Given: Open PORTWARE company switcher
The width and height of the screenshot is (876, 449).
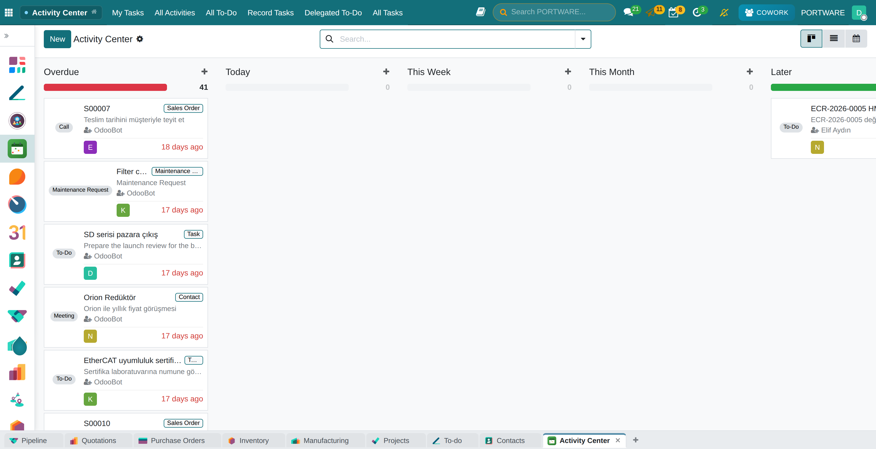Looking at the screenshot, I should coord(823,13).
